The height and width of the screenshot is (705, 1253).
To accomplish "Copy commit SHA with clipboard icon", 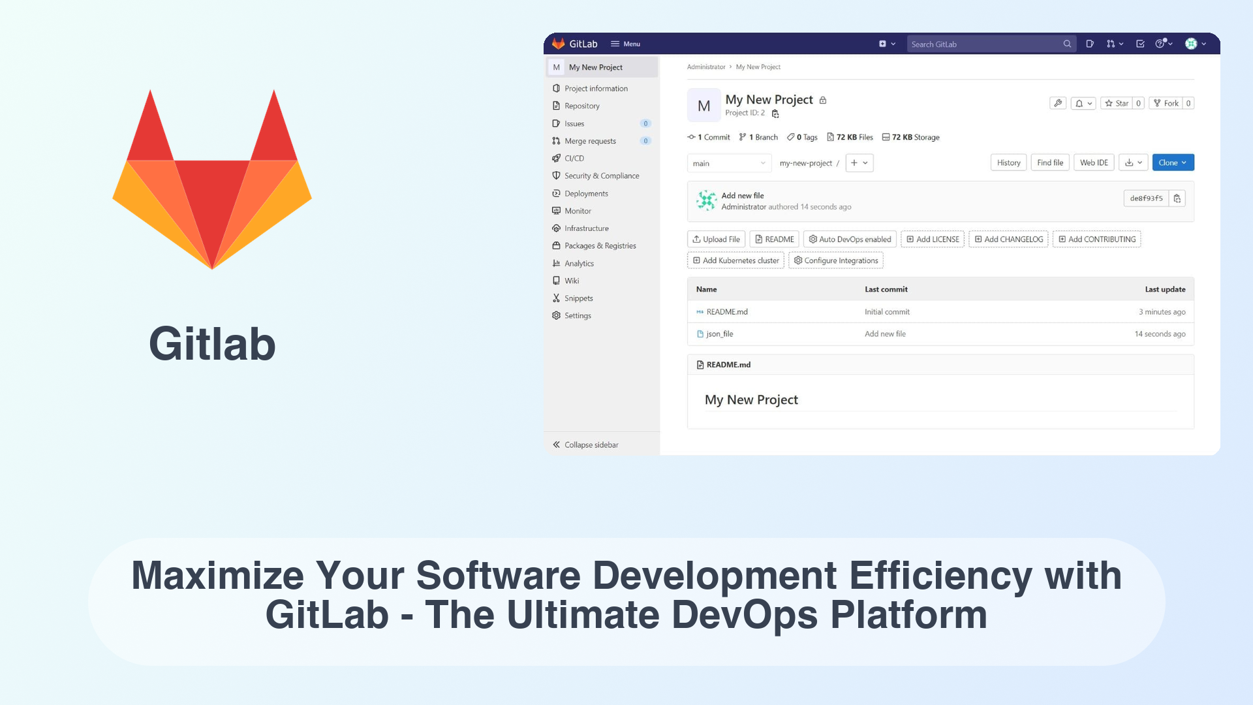I will tap(1177, 198).
